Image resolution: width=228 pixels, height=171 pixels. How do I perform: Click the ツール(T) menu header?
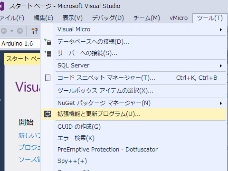pyautogui.click(x=210, y=18)
